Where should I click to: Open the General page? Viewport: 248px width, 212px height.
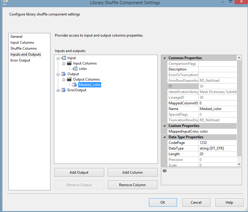point(16,37)
